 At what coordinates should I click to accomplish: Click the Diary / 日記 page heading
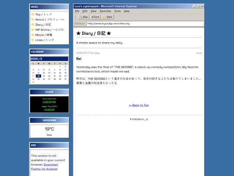point(94,33)
